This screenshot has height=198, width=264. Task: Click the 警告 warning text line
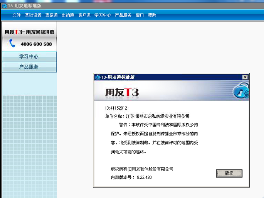[158, 125]
